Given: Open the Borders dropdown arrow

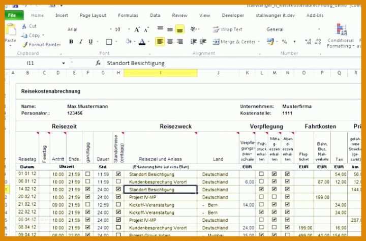Looking at the screenshot, I should [x=116, y=42].
